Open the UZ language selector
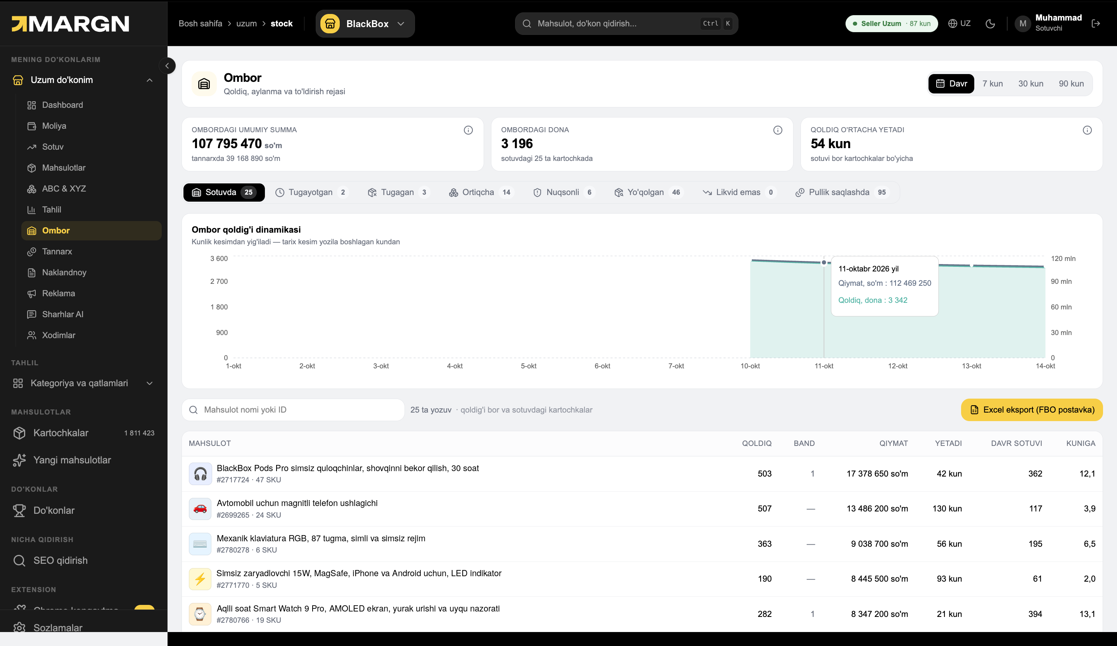The width and height of the screenshot is (1117, 646). 959,24
